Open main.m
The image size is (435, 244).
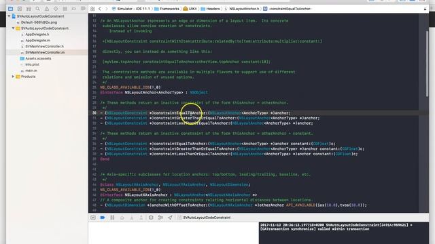(31, 70)
